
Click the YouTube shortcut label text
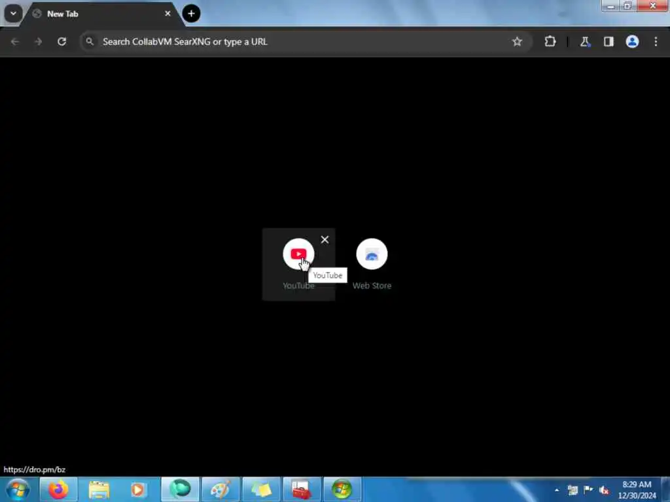coord(298,286)
